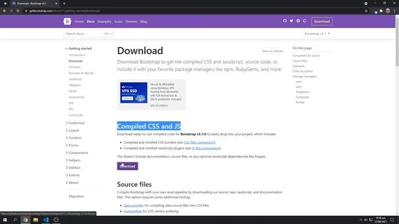This screenshot has height=224, width=399.
Task: Expand the Customize section
Action: pos(75,123)
